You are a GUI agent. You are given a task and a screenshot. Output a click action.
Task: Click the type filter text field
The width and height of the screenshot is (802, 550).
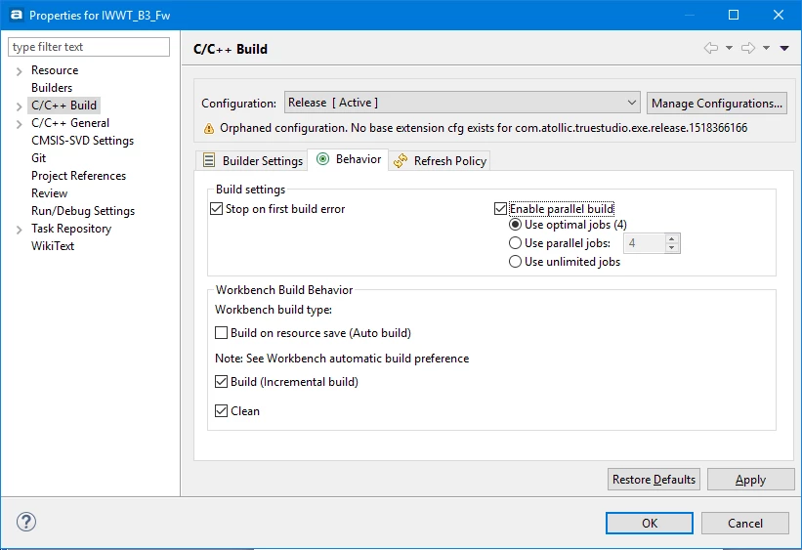click(89, 47)
